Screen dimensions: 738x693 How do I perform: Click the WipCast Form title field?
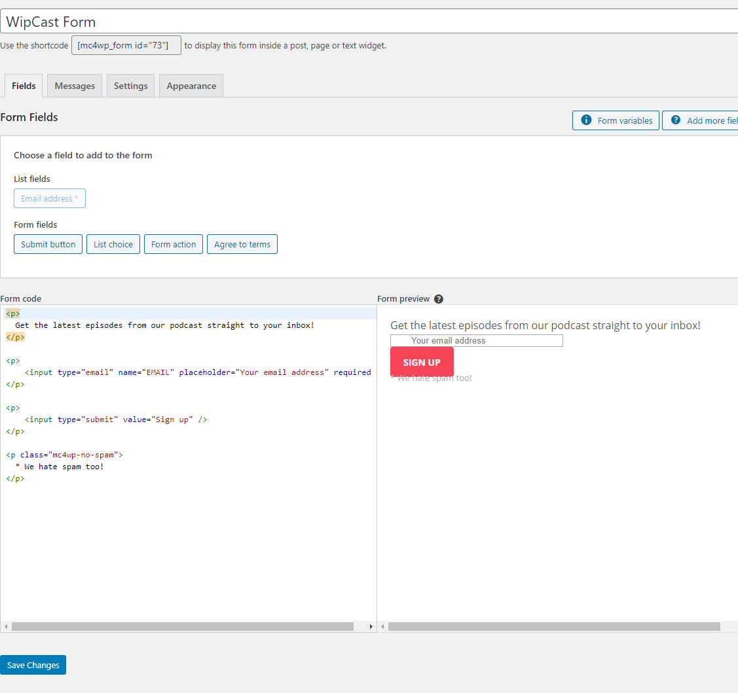[367, 22]
